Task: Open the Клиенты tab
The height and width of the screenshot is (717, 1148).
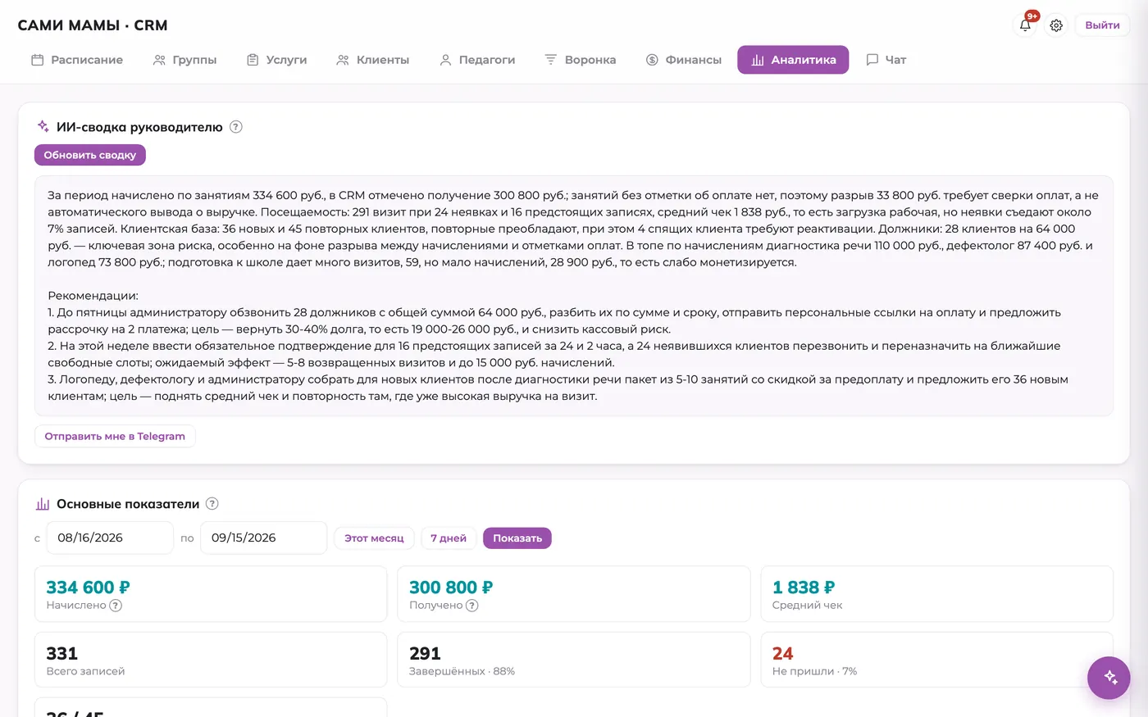Action: (x=372, y=60)
